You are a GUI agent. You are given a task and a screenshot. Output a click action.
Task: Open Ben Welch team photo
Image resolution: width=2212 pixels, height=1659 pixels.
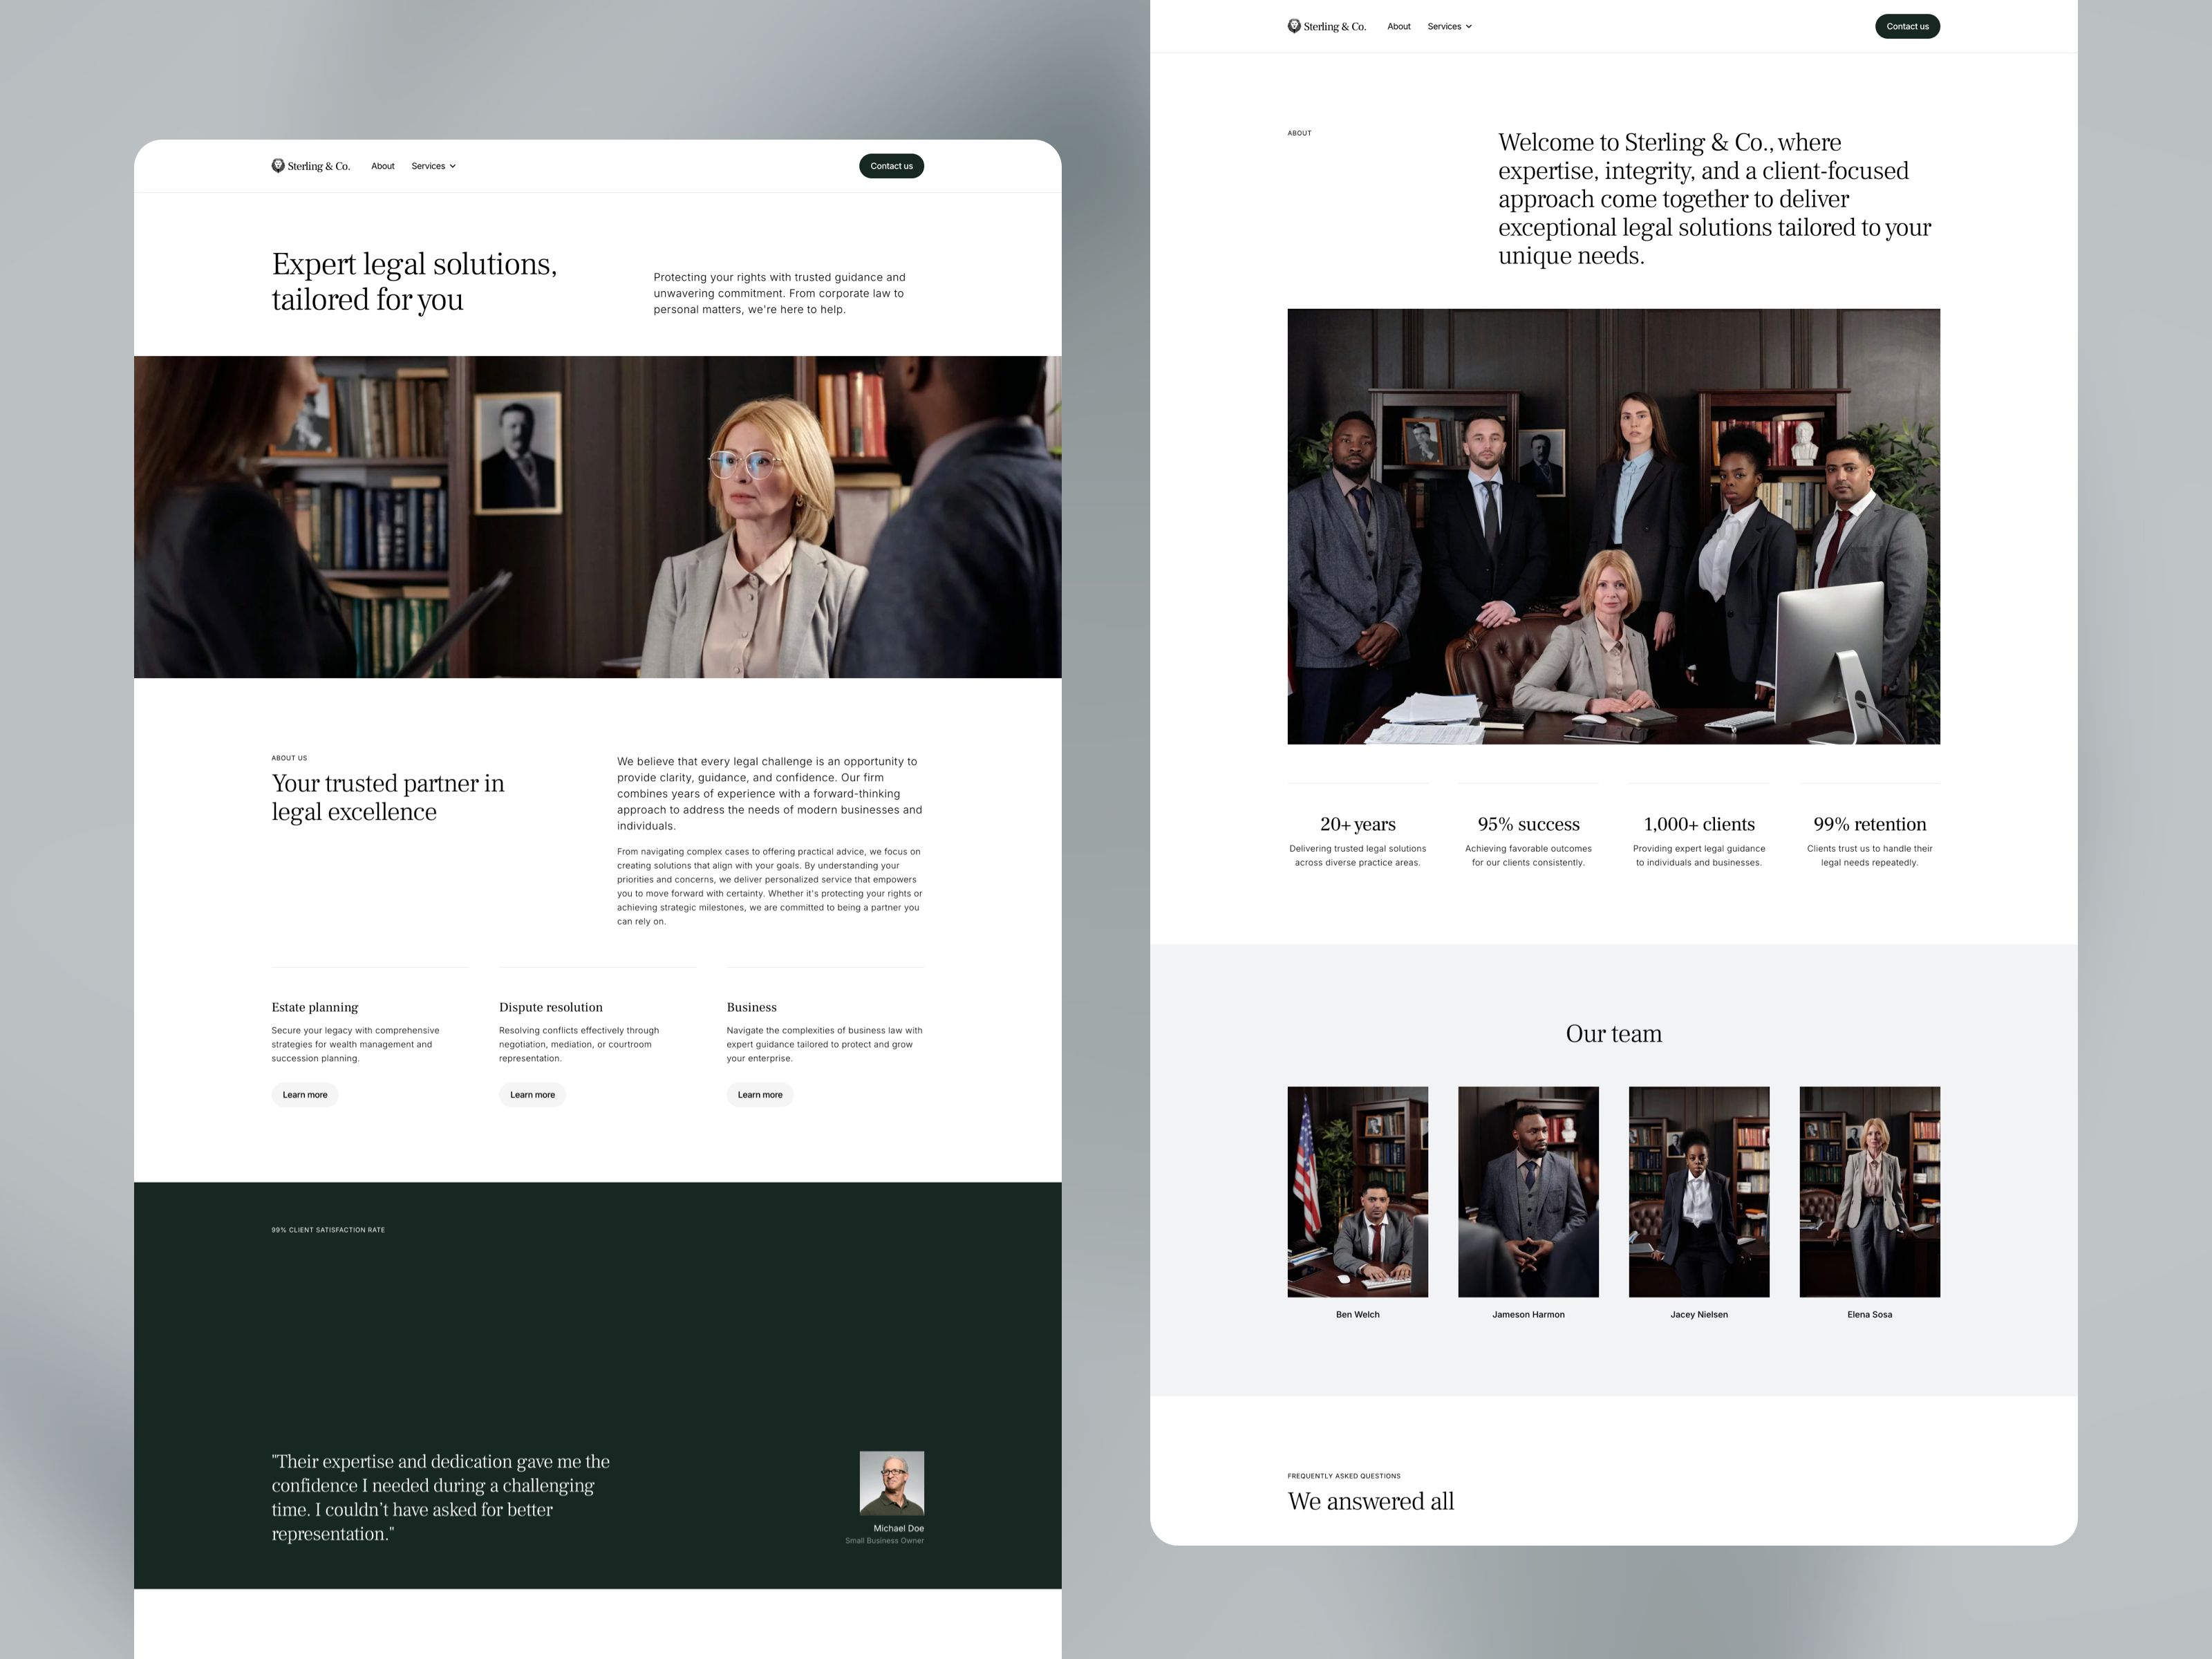click(x=1357, y=1191)
